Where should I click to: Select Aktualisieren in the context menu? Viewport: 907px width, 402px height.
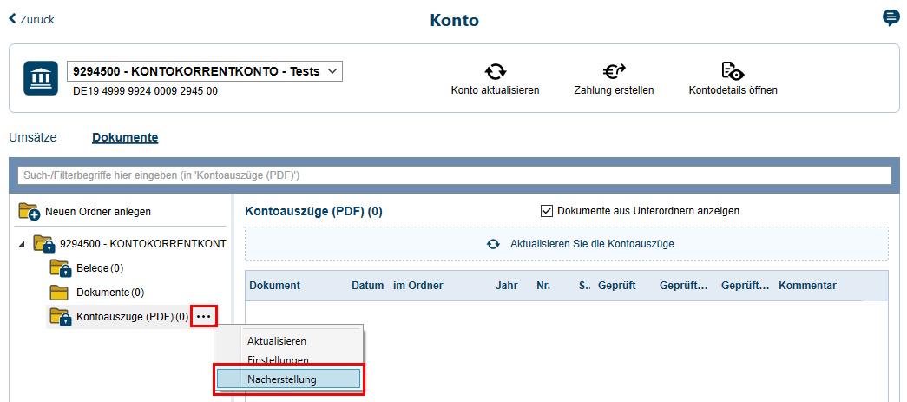click(x=276, y=341)
